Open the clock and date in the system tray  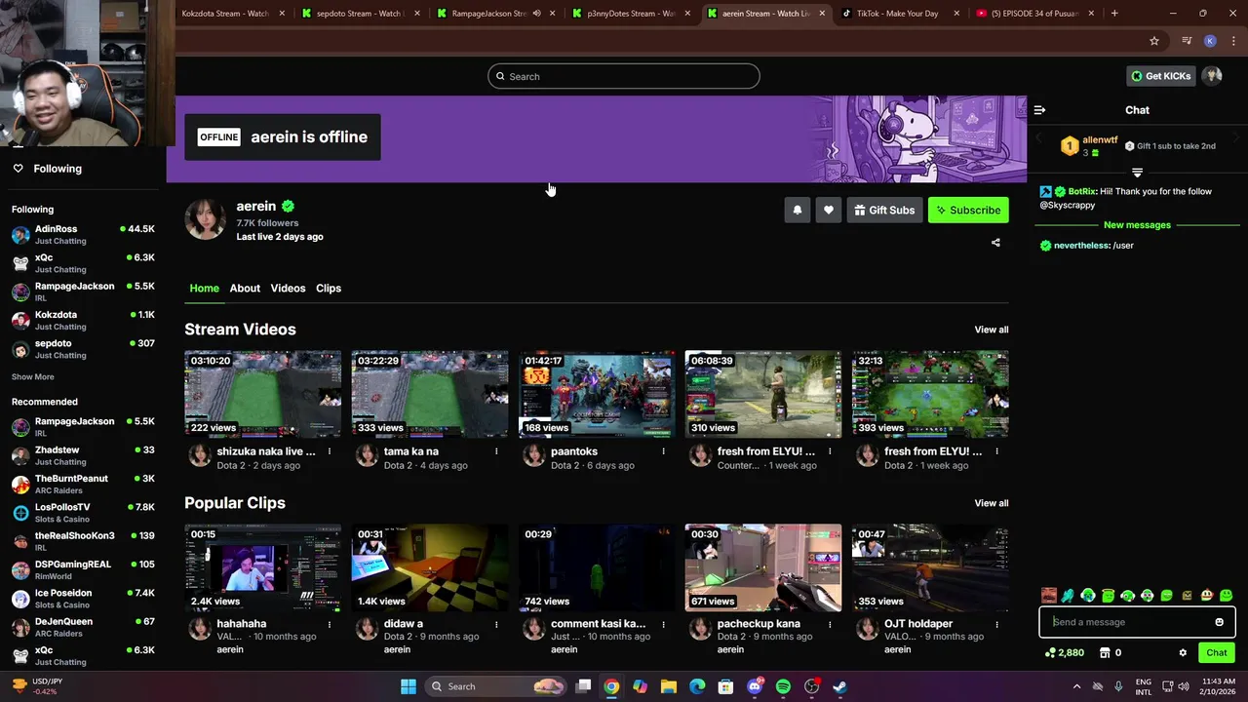pos(1218,686)
